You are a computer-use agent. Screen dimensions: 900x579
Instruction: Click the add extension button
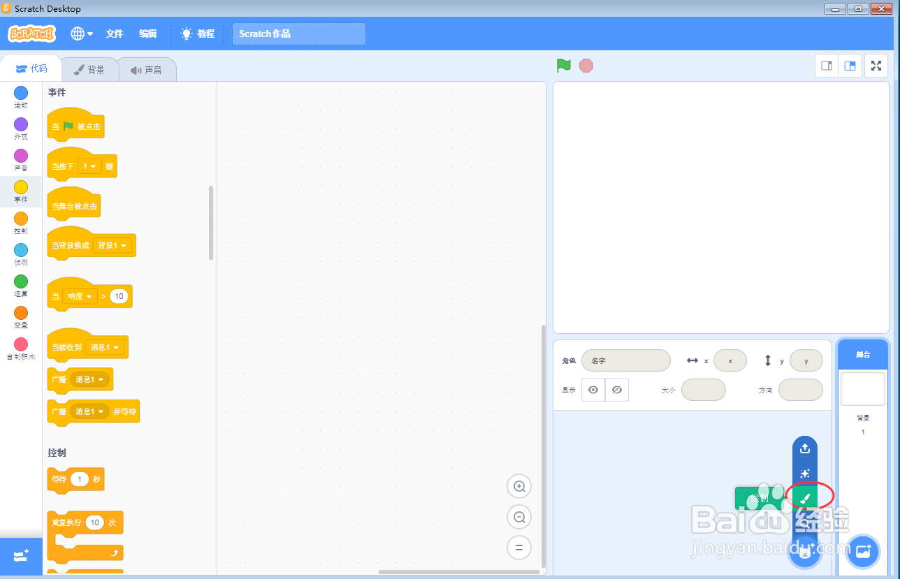coord(21,556)
